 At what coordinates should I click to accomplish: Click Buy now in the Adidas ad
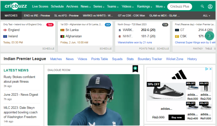[176, 117]
